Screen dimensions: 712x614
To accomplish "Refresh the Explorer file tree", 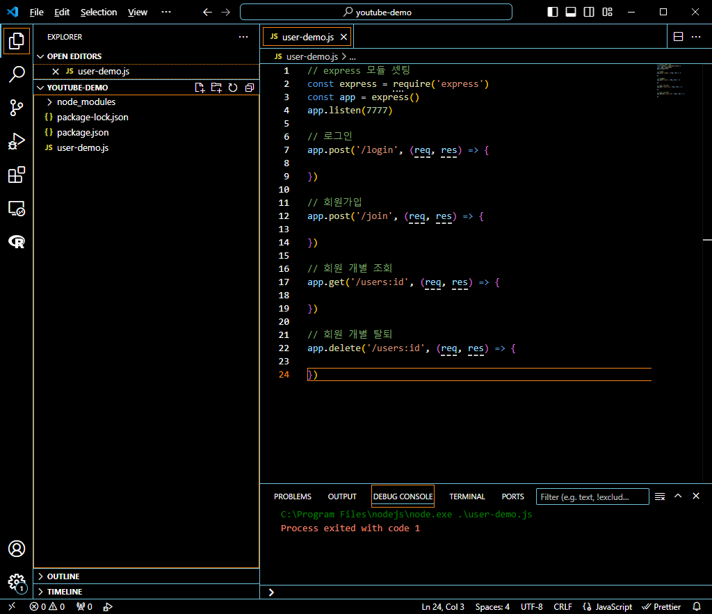I will [x=233, y=88].
